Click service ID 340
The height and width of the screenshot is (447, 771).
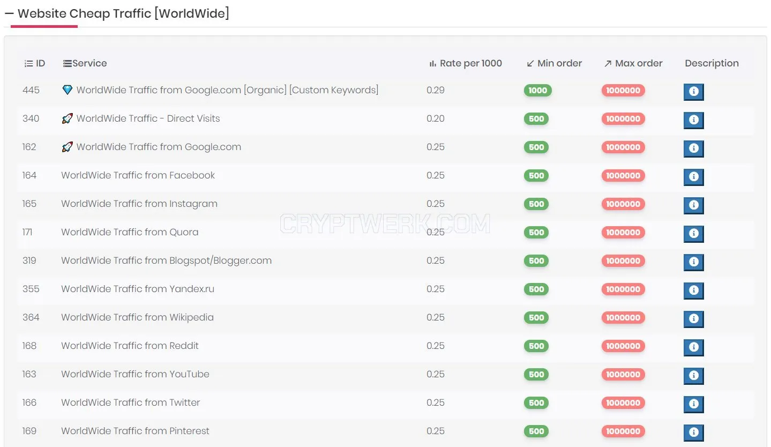pyautogui.click(x=31, y=118)
